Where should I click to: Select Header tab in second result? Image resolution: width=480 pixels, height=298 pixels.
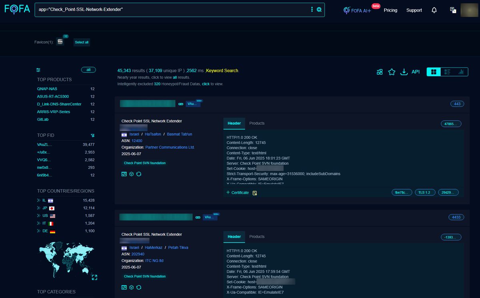234,236
